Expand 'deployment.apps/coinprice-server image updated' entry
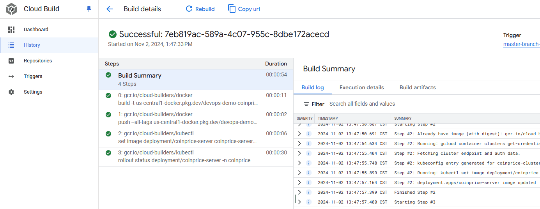540x209 pixels. 299,182
